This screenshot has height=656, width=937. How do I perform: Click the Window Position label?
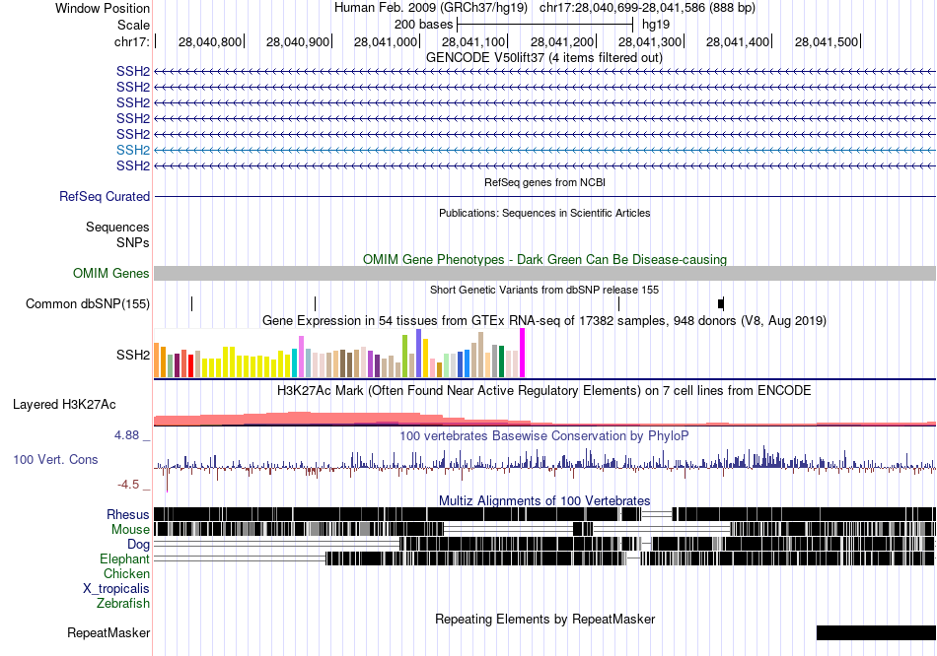click(x=103, y=8)
